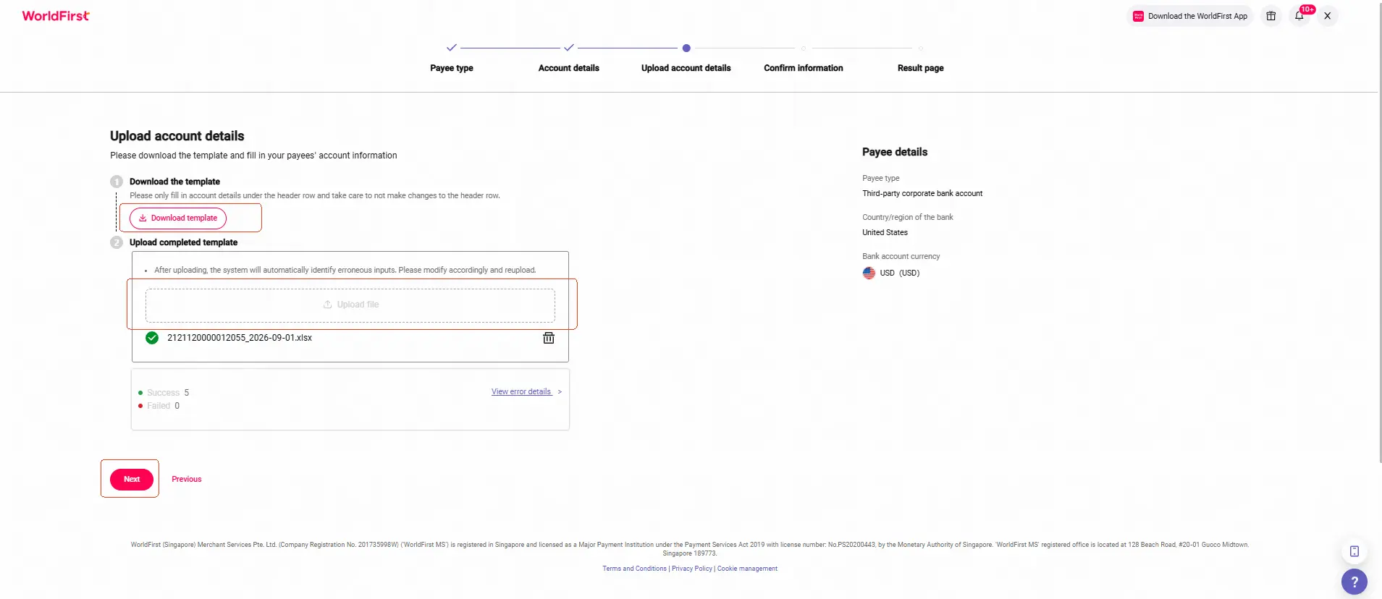Viewport: 1382px width, 599px height.
Task: Open Terms and Conditions link
Action: [x=634, y=569]
